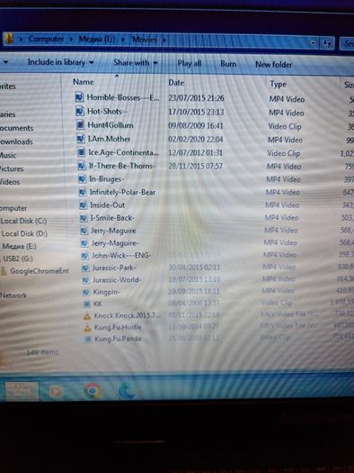
Task: Click the folder icon in address bar
Action: [10, 39]
